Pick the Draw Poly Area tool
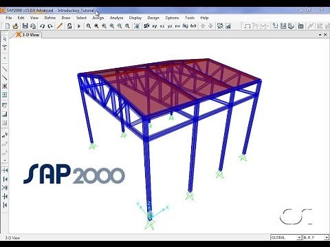The width and height of the screenshot is (330, 247). point(5,106)
